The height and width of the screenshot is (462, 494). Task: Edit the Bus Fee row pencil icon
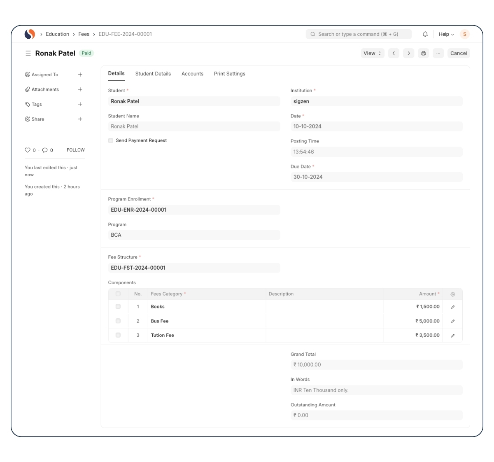(x=452, y=321)
